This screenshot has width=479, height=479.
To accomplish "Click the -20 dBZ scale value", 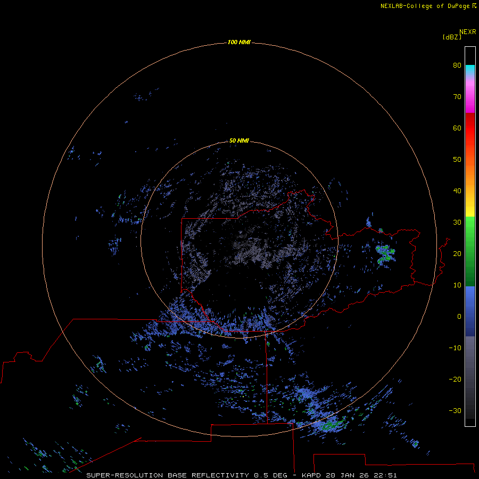I will pos(455,379).
